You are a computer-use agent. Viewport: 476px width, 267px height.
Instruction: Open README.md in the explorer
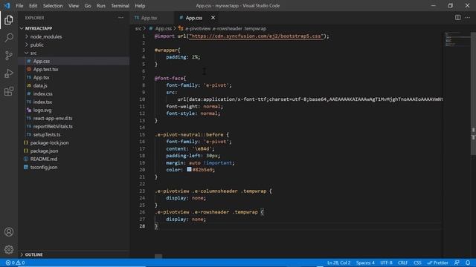pos(44,159)
